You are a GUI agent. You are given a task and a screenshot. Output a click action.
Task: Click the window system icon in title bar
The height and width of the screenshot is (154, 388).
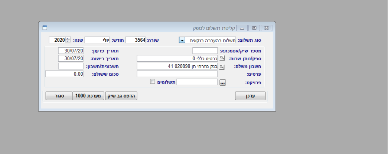(x=45, y=28)
